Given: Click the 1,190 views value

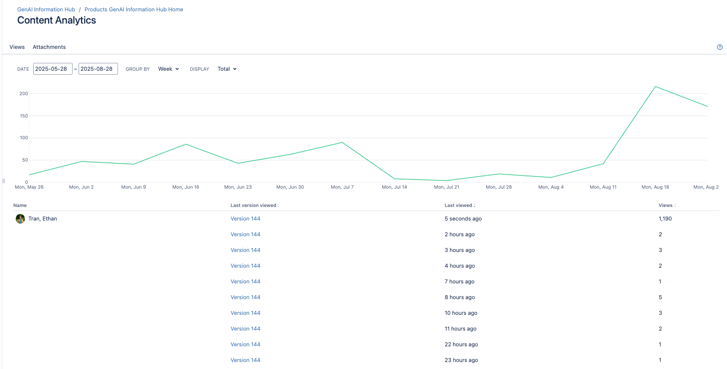Looking at the screenshot, I should pos(665,219).
